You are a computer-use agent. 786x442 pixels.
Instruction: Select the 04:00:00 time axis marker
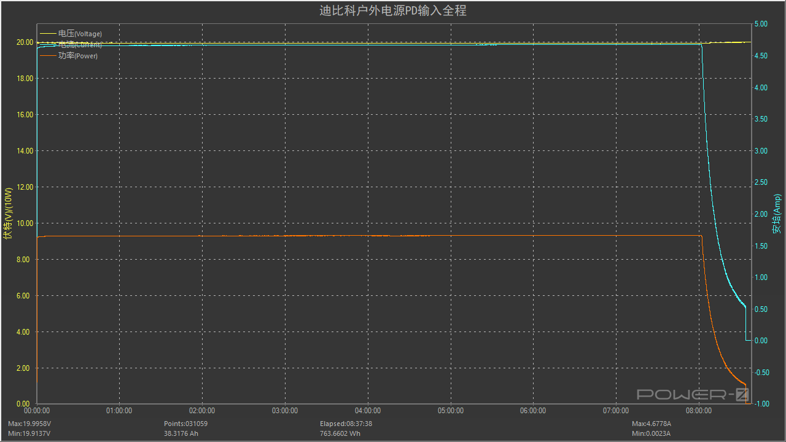pyautogui.click(x=368, y=411)
